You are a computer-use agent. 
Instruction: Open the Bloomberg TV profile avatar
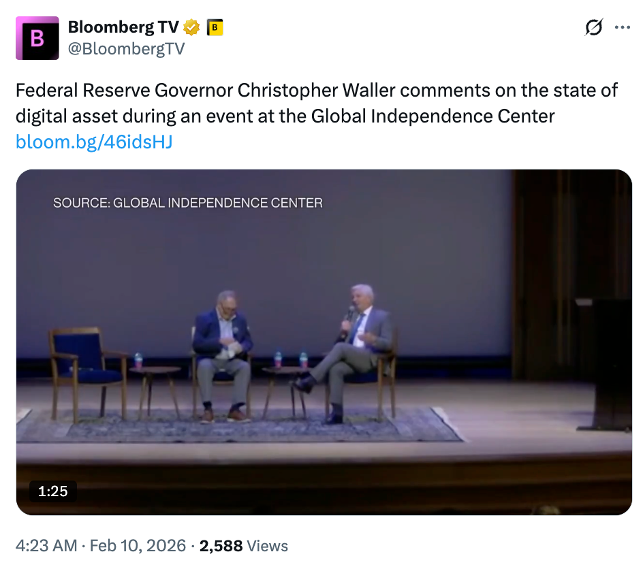click(x=37, y=38)
